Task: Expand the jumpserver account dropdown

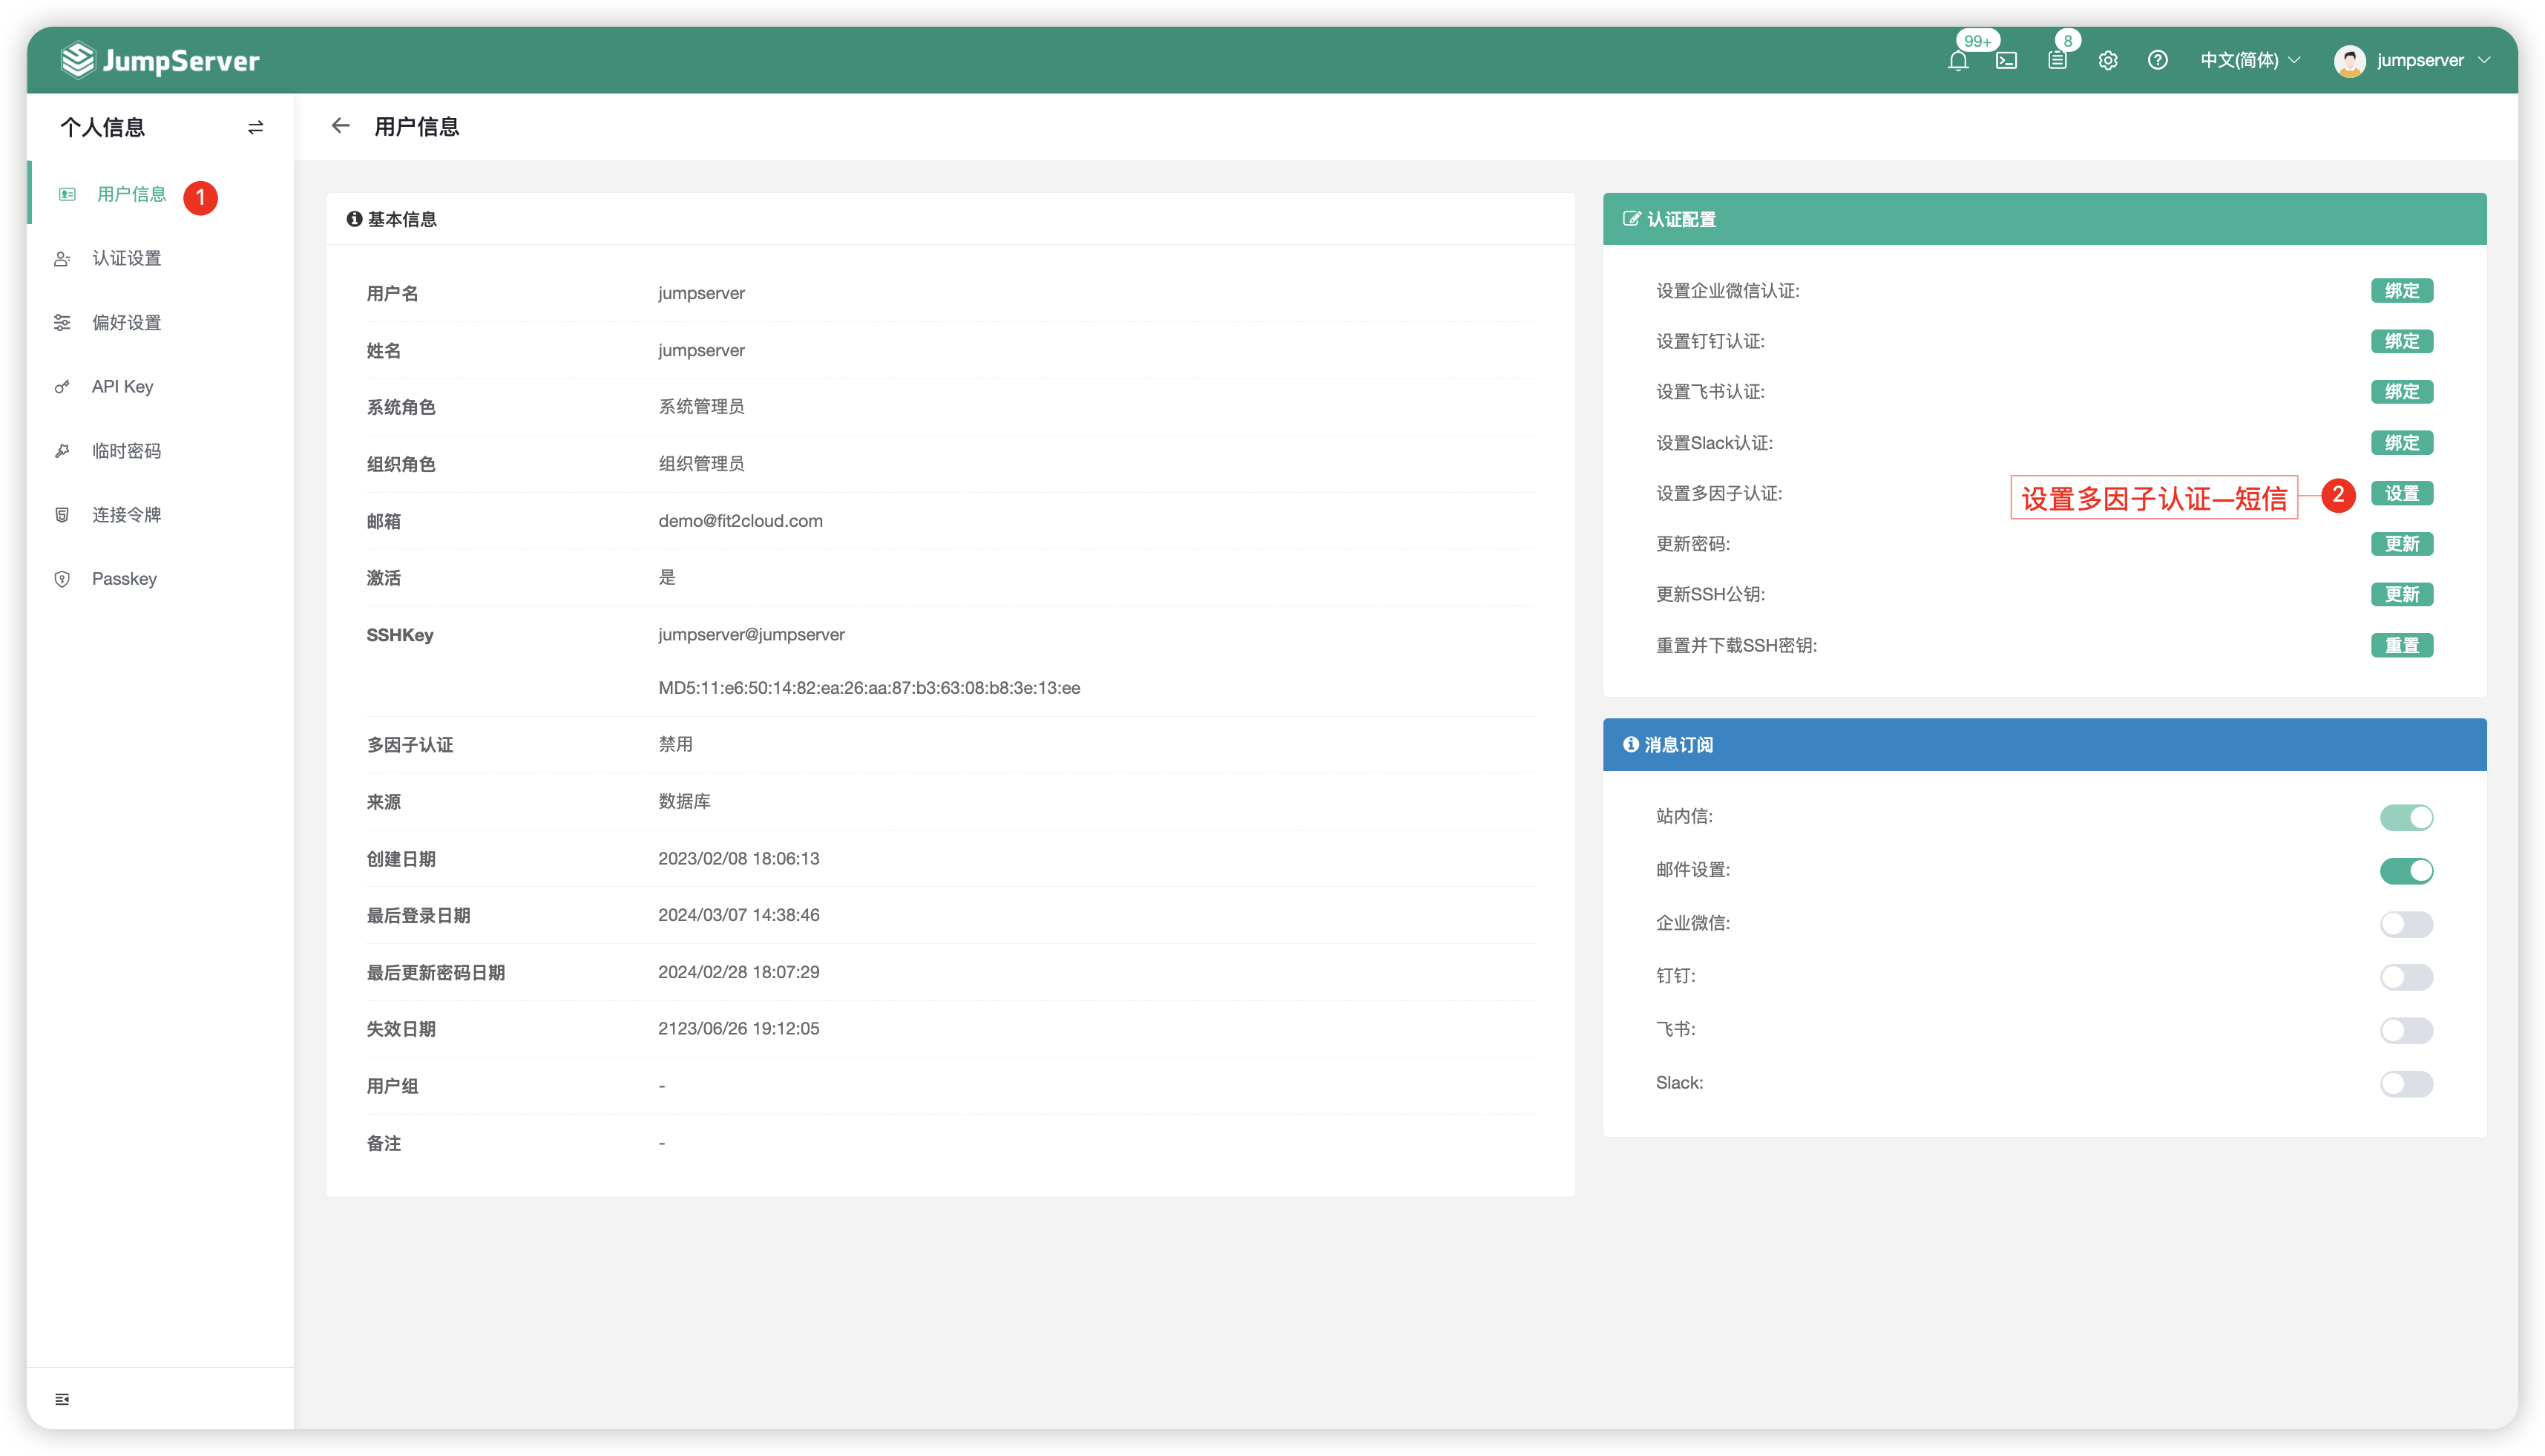Action: [2433, 61]
